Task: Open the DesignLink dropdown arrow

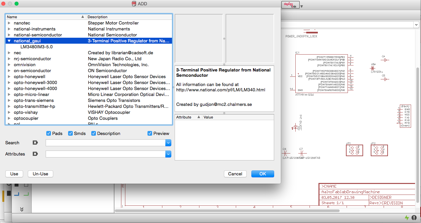Action: (x=302, y=6)
